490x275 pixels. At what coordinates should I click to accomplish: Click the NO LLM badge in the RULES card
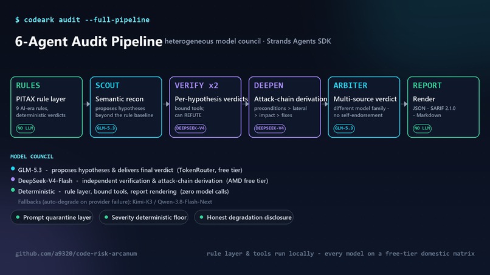coord(26,128)
